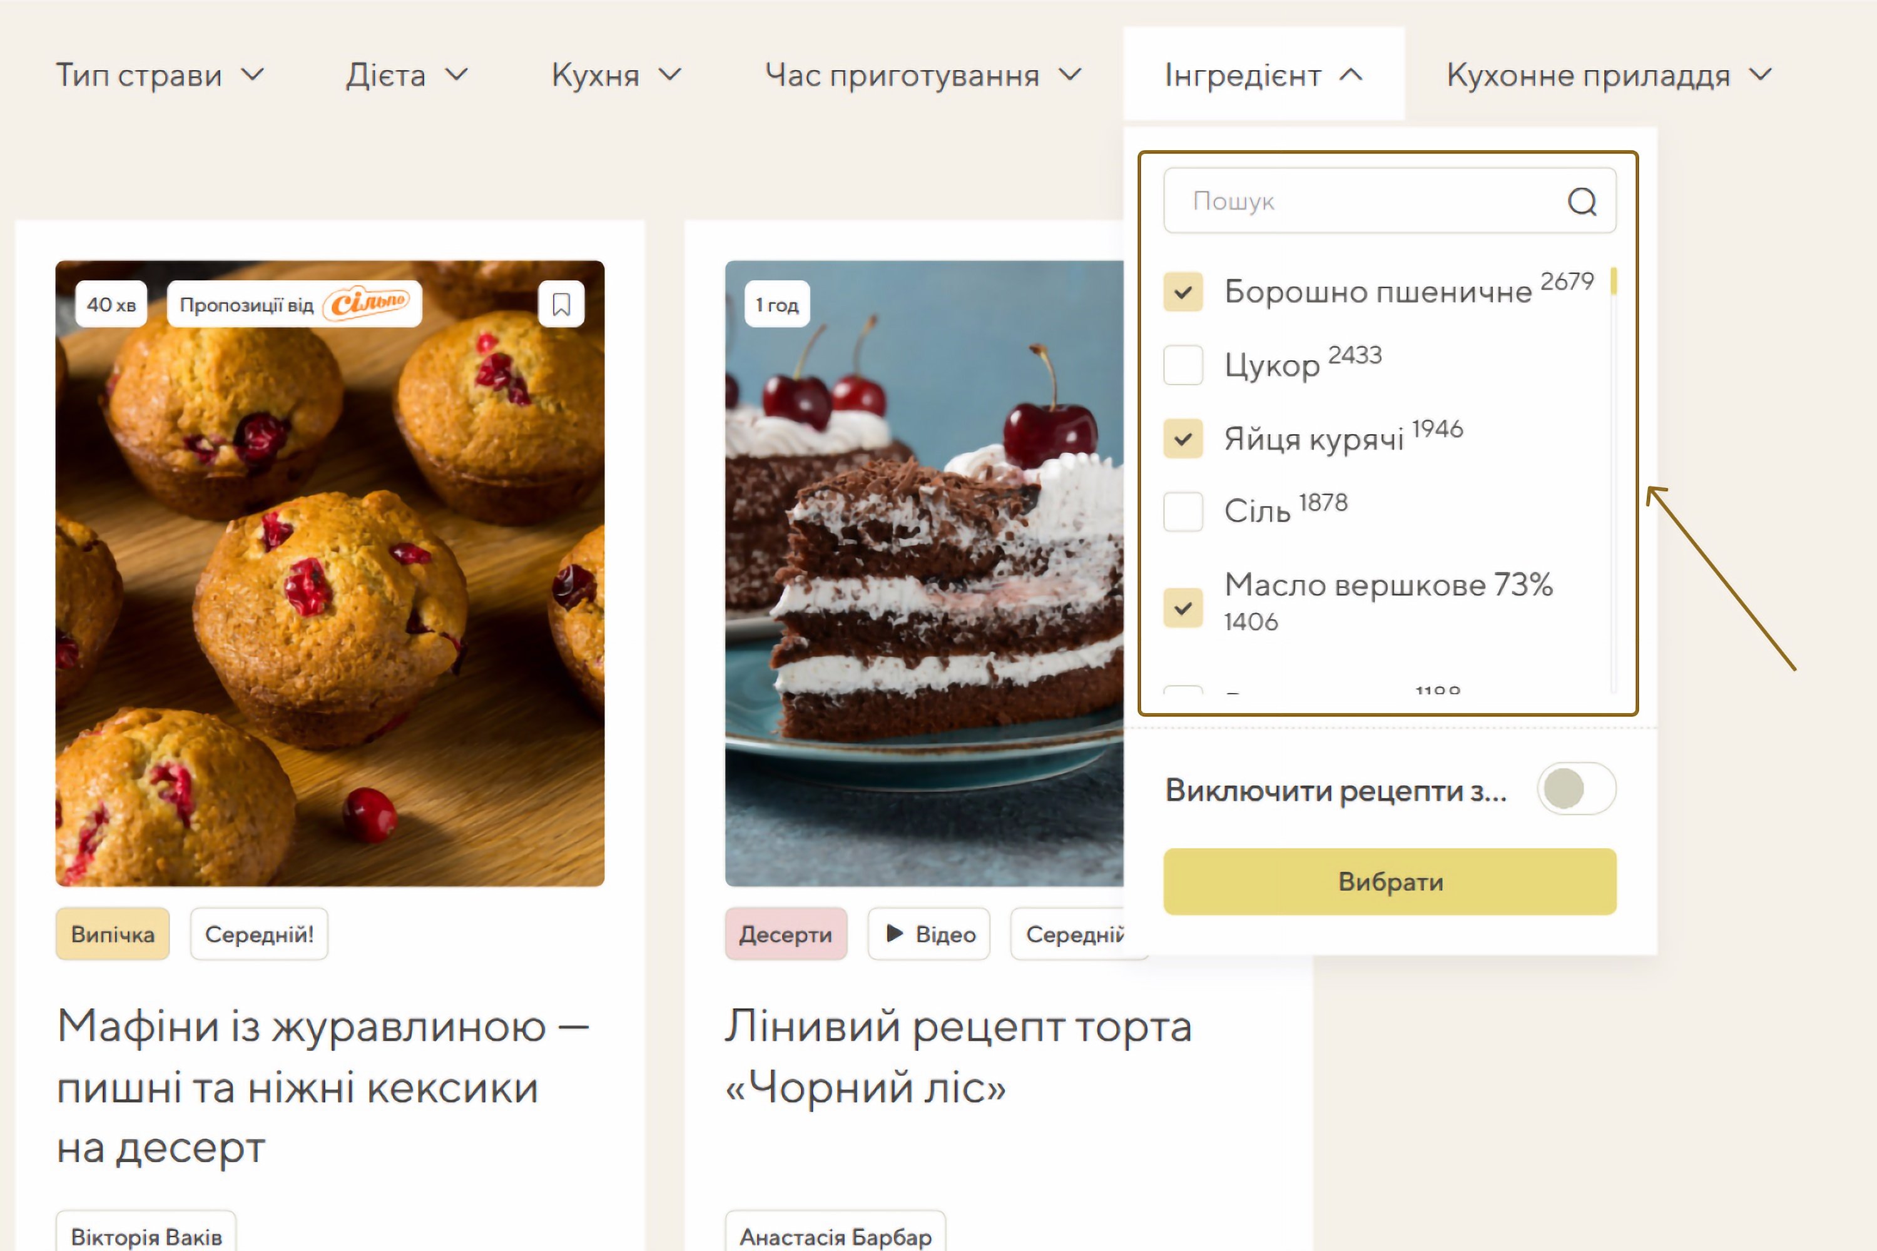Screen dimensions: 1877x1251
Task: Check the Сіль ingredient checkbox
Action: click(x=1183, y=512)
